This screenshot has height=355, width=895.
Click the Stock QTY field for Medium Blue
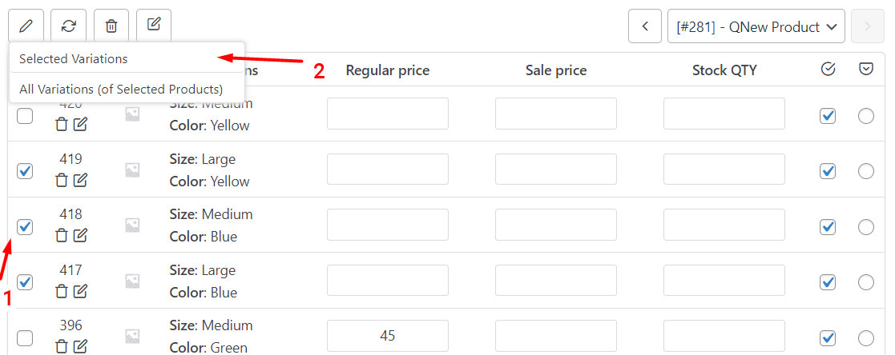[724, 225]
